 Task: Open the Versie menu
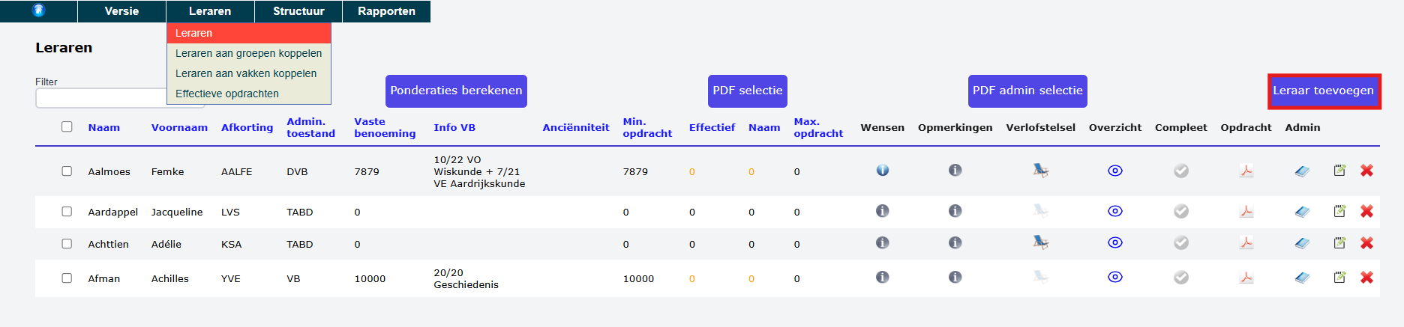tap(121, 11)
